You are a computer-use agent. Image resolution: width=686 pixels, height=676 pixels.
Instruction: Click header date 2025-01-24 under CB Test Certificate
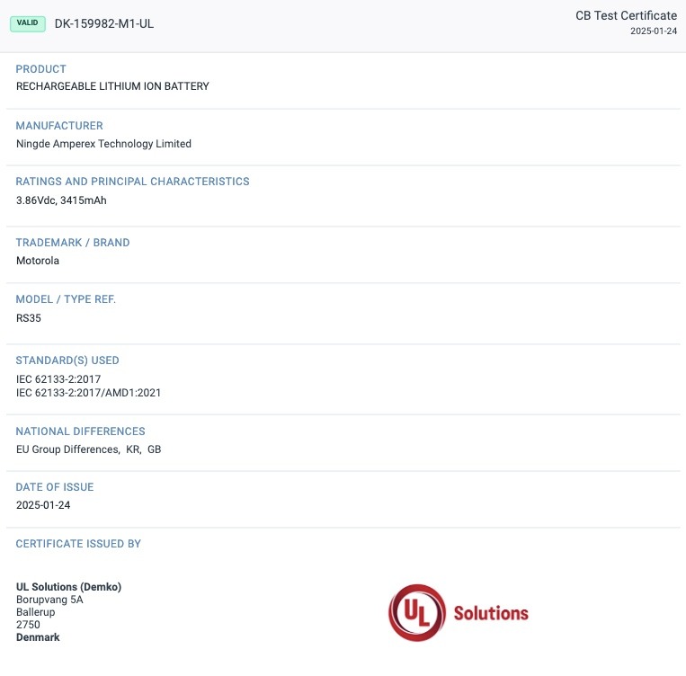point(654,31)
